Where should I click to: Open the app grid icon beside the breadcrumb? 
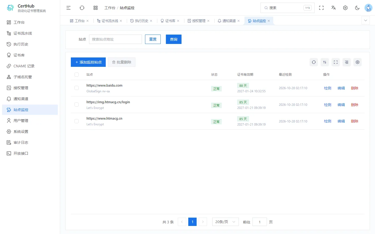[x=96, y=8]
